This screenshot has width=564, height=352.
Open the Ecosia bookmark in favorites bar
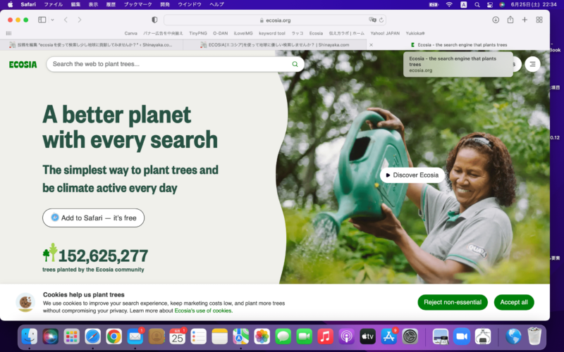click(316, 33)
